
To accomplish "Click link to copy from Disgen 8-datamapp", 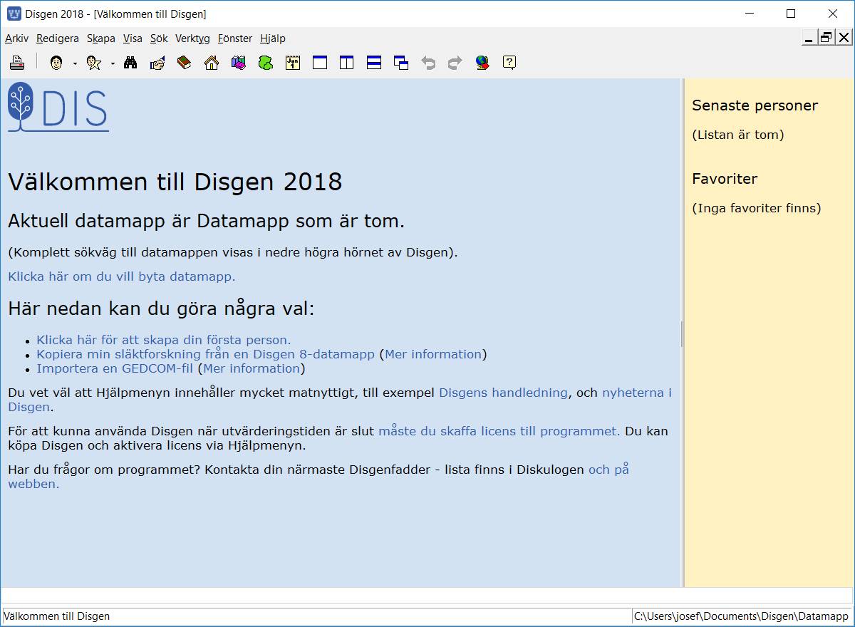I will [205, 354].
